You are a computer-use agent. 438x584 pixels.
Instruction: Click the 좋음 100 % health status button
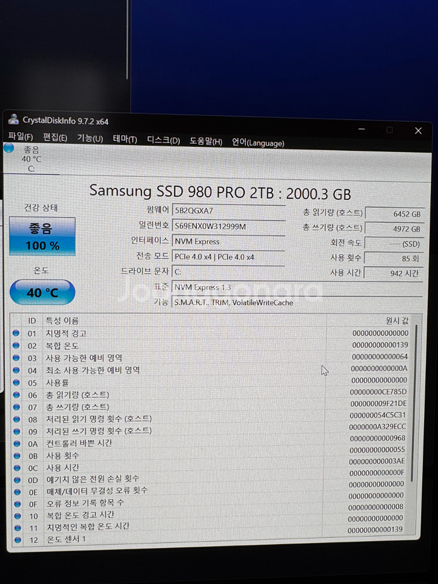coord(42,236)
